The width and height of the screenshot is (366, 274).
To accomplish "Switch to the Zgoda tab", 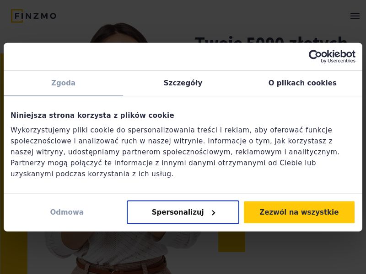I will tap(63, 83).
